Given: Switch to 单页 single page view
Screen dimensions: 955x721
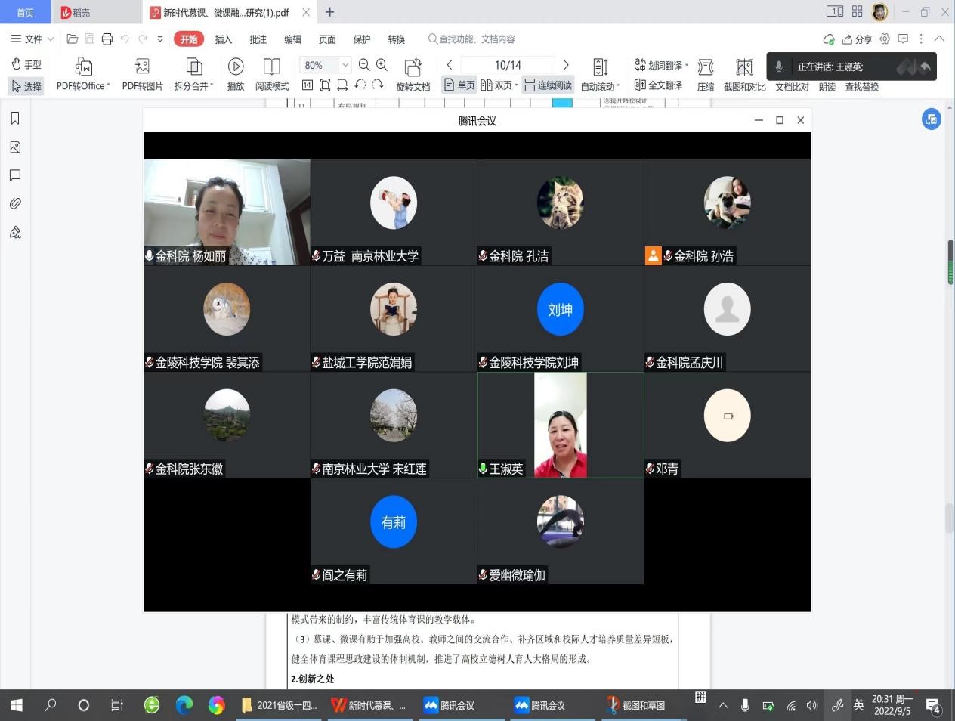Looking at the screenshot, I should click(459, 85).
